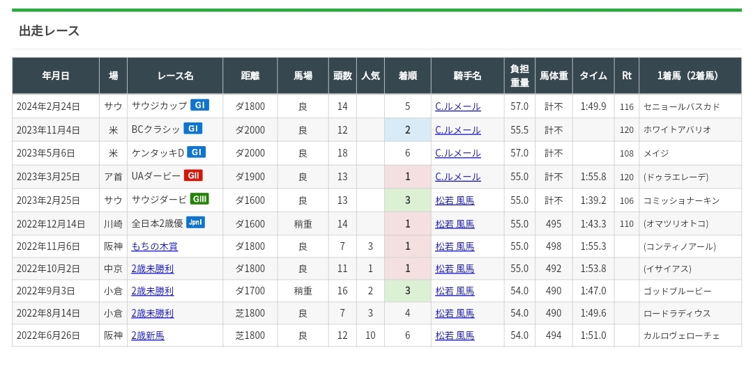The width and height of the screenshot is (753, 373).
Task: Click jockey 松若 風馬 in the サウジダービ row
Action: click(x=455, y=200)
